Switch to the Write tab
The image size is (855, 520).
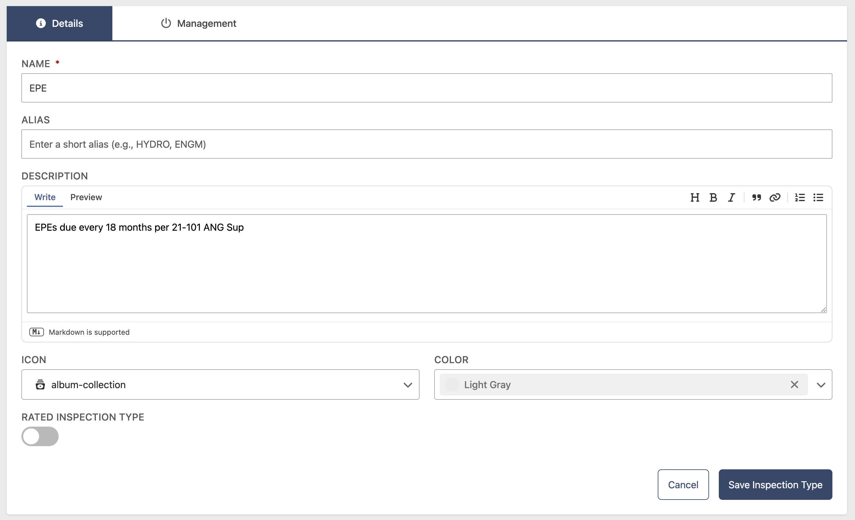(x=45, y=197)
